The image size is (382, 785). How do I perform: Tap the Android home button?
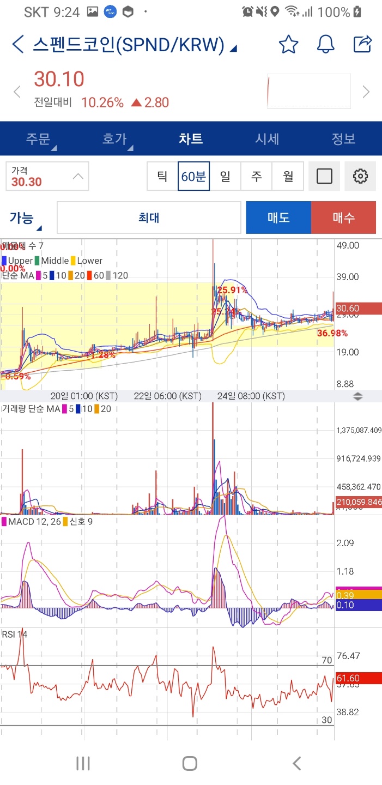[190, 763]
